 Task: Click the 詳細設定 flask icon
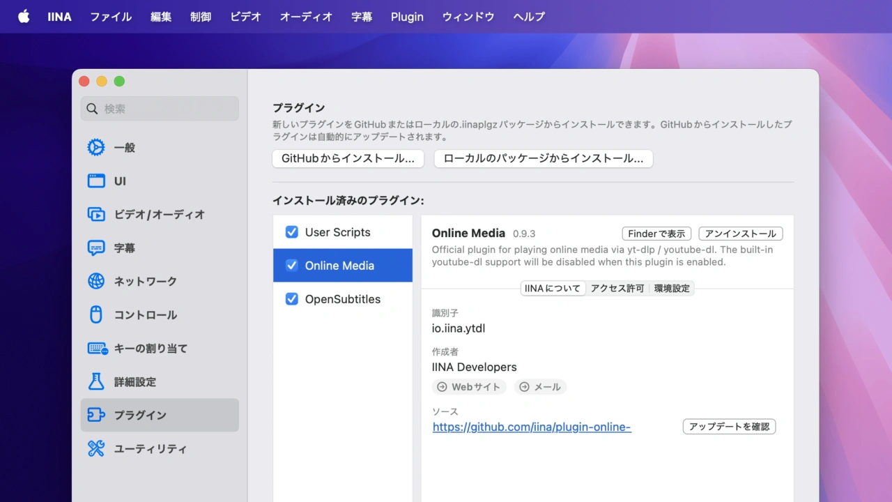pos(95,382)
